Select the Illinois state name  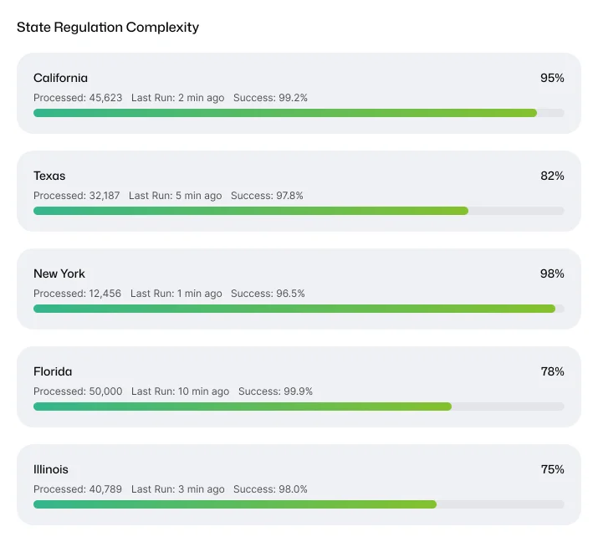51,469
